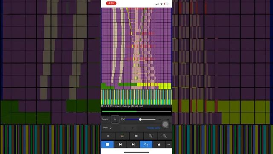Open the three-dots menu beside eject
This screenshot has height=154, width=273.
[x=169, y=145]
